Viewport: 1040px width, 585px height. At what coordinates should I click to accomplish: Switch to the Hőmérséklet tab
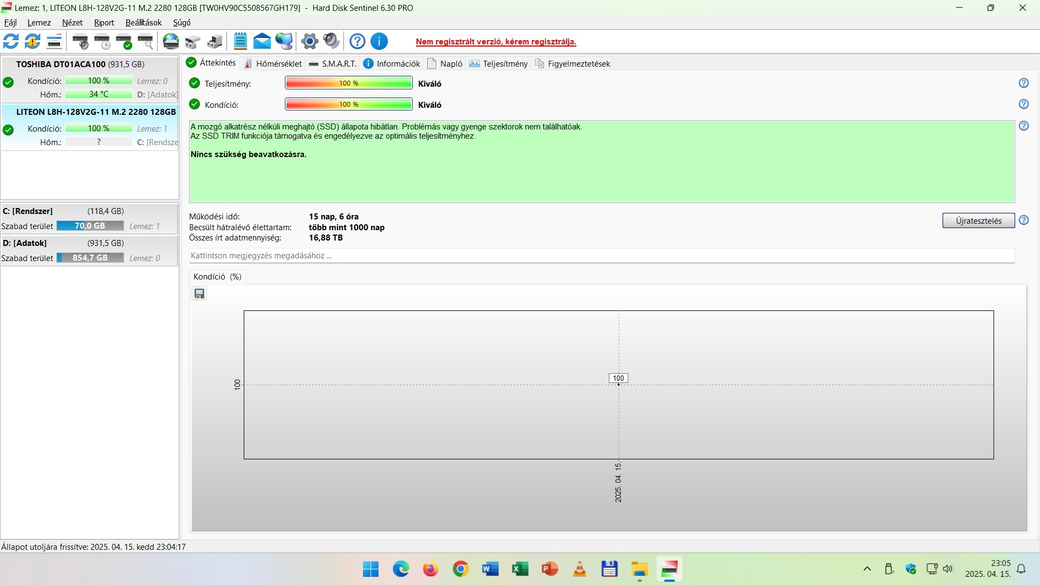273,63
